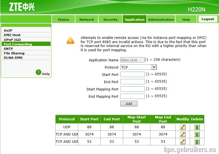Click the Logout button
Screen dimensions: 219x154
[x=207, y=19]
